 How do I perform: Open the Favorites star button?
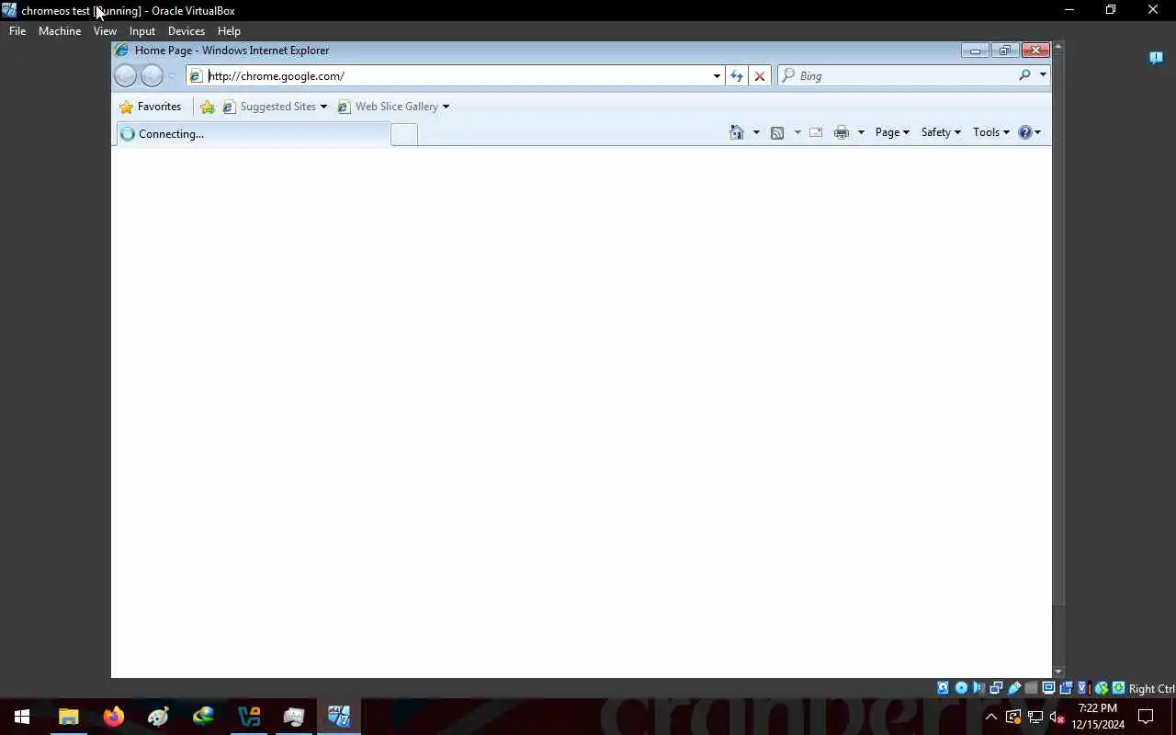[151, 107]
